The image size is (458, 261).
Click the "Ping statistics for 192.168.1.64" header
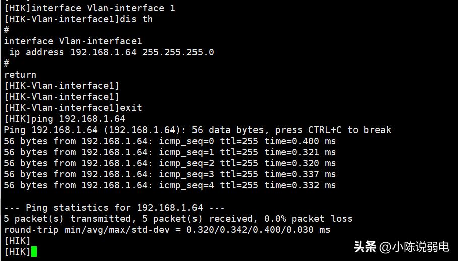[x=114, y=208]
